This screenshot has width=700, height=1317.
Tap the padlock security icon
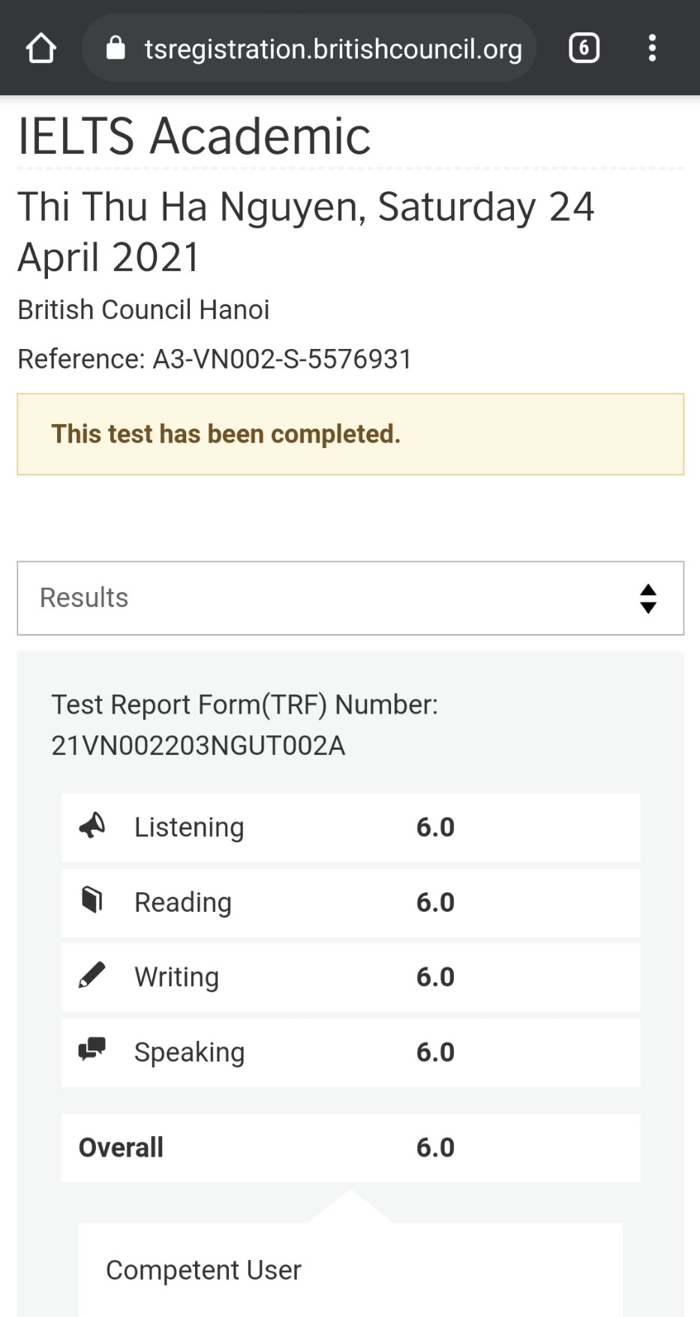point(116,47)
